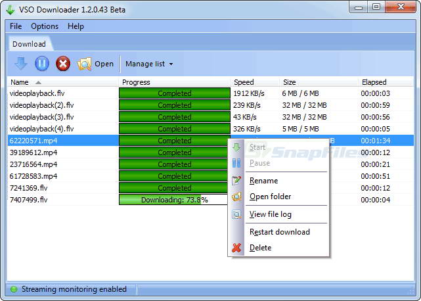The image size is (421, 301).
Task: Expand the Manage list dropdown
Action: click(149, 64)
